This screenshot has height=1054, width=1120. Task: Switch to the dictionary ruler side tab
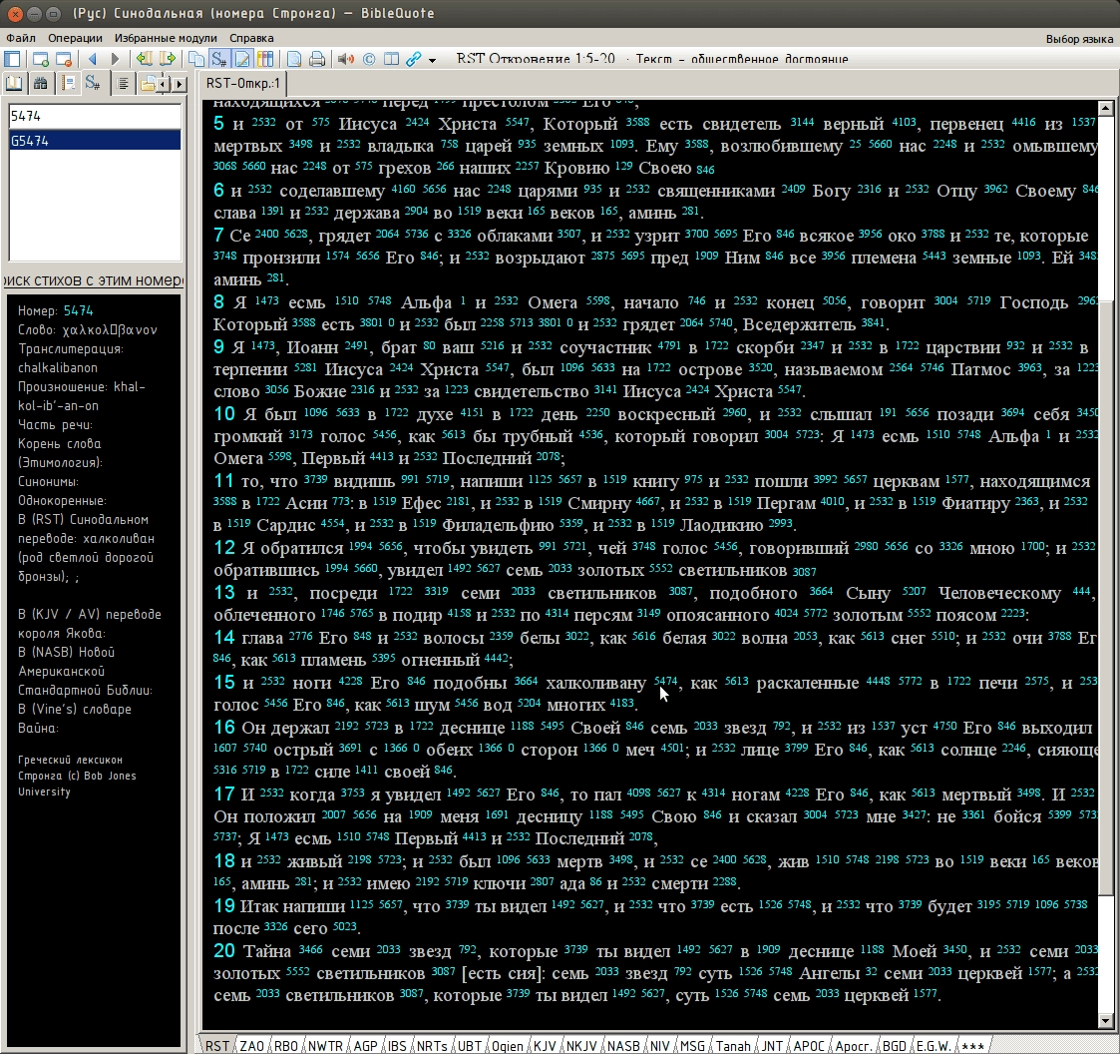click(68, 84)
